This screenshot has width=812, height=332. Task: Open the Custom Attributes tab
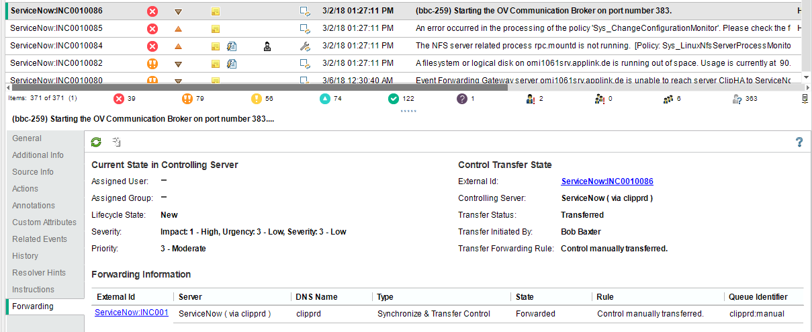[x=44, y=222]
